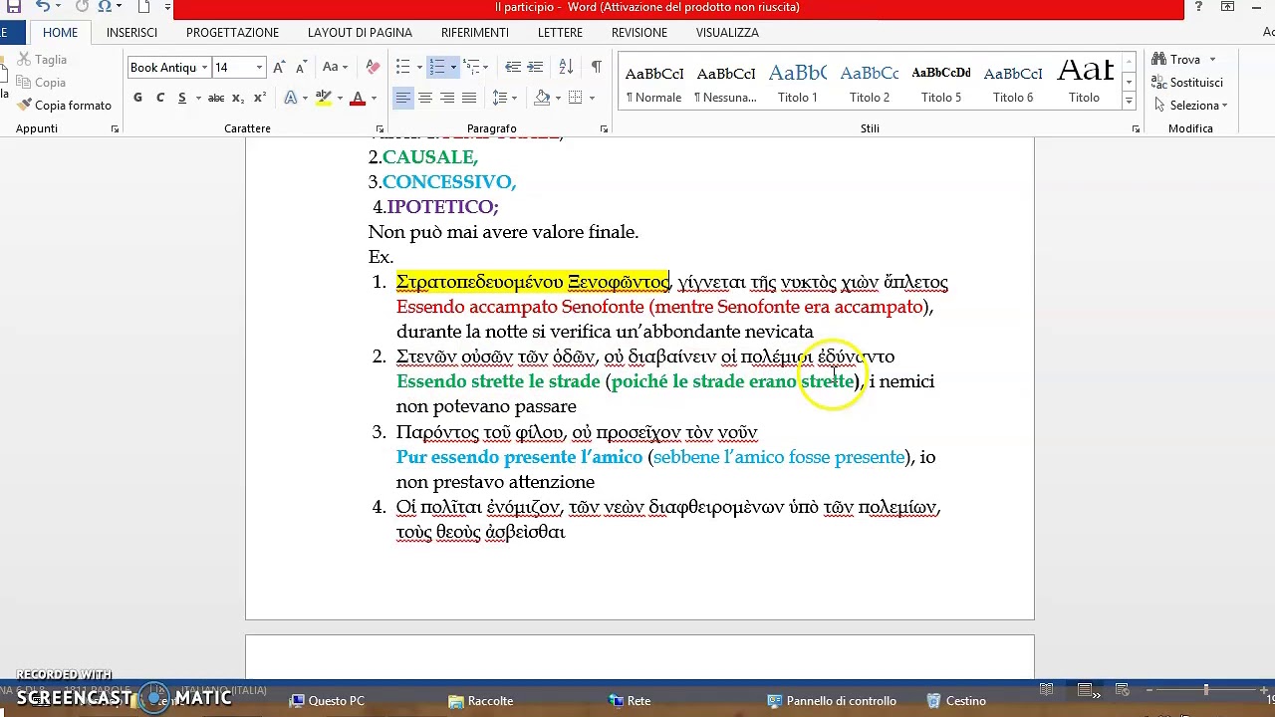The width and height of the screenshot is (1275, 717).
Task: Click the multilevel list icon
Action: [470, 67]
